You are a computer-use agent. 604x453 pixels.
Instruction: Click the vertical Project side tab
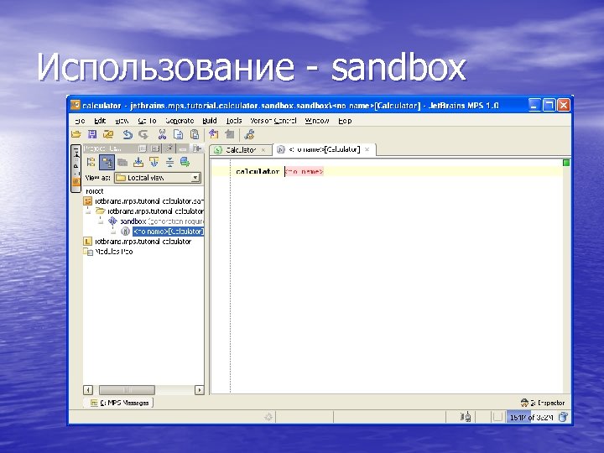(76, 168)
